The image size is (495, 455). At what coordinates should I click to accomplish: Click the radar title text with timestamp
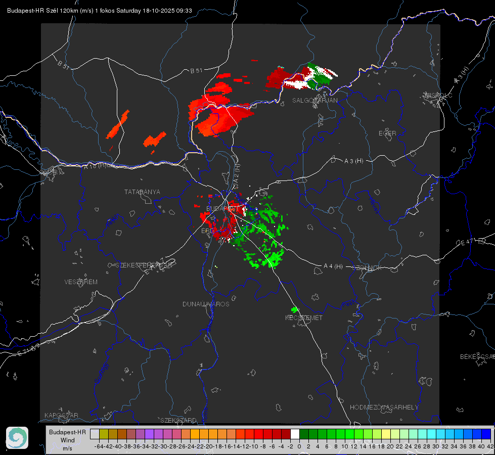pyautogui.click(x=100, y=11)
